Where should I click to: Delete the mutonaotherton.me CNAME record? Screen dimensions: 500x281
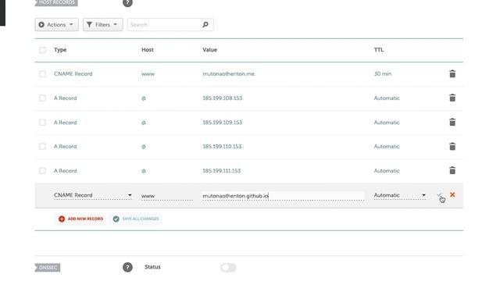pos(452,74)
